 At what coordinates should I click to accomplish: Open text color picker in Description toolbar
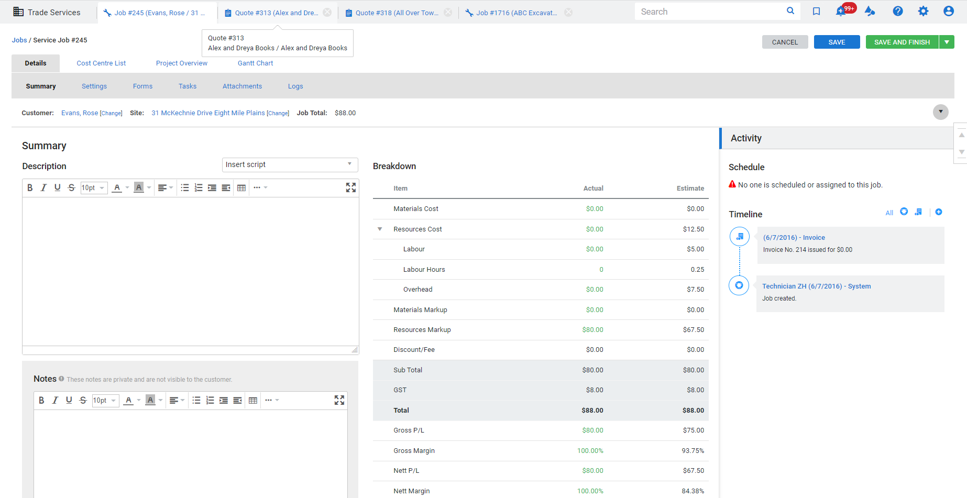click(x=117, y=187)
